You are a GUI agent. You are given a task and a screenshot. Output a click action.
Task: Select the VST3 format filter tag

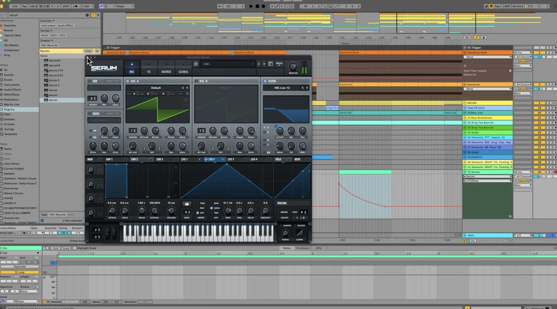pos(62,35)
